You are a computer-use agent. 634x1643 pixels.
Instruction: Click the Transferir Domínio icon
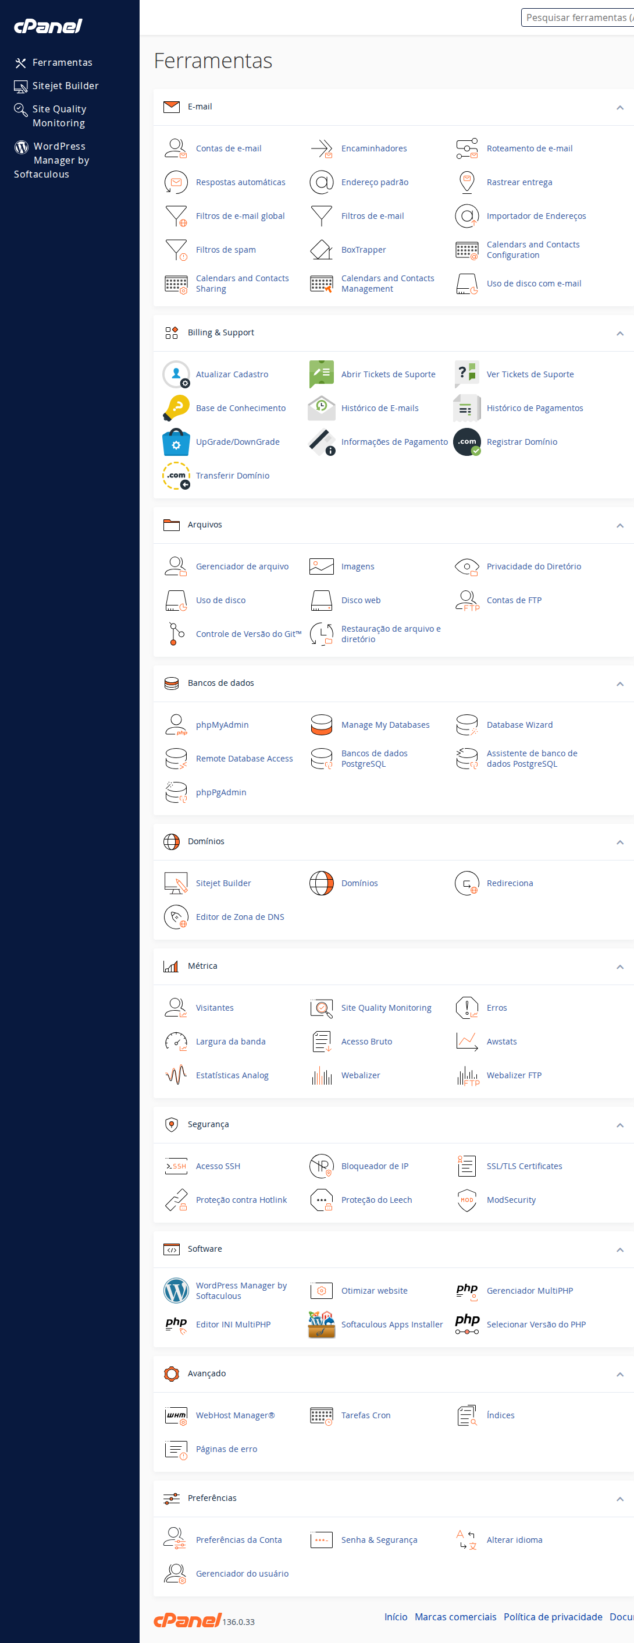(176, 476)
